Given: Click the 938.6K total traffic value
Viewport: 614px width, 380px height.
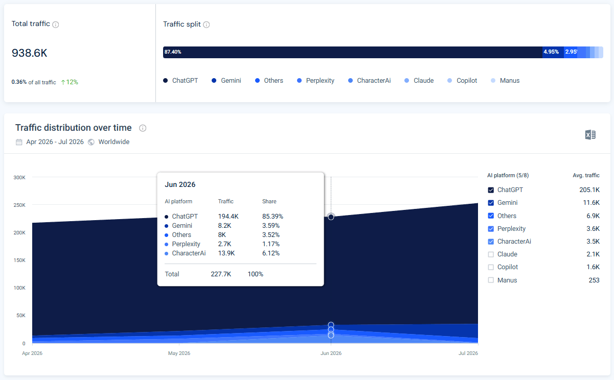Looking at the screenshot, I should 30,53.
